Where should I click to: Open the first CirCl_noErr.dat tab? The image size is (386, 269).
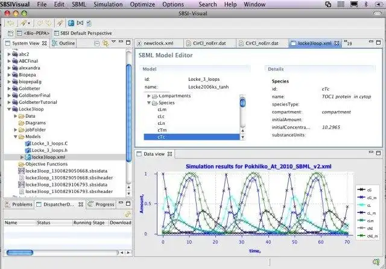(209, 43)
